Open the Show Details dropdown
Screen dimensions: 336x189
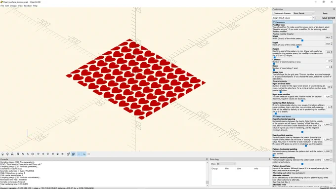tap(303, 13)
